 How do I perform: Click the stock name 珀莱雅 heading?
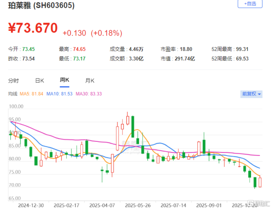coord(19,5)
